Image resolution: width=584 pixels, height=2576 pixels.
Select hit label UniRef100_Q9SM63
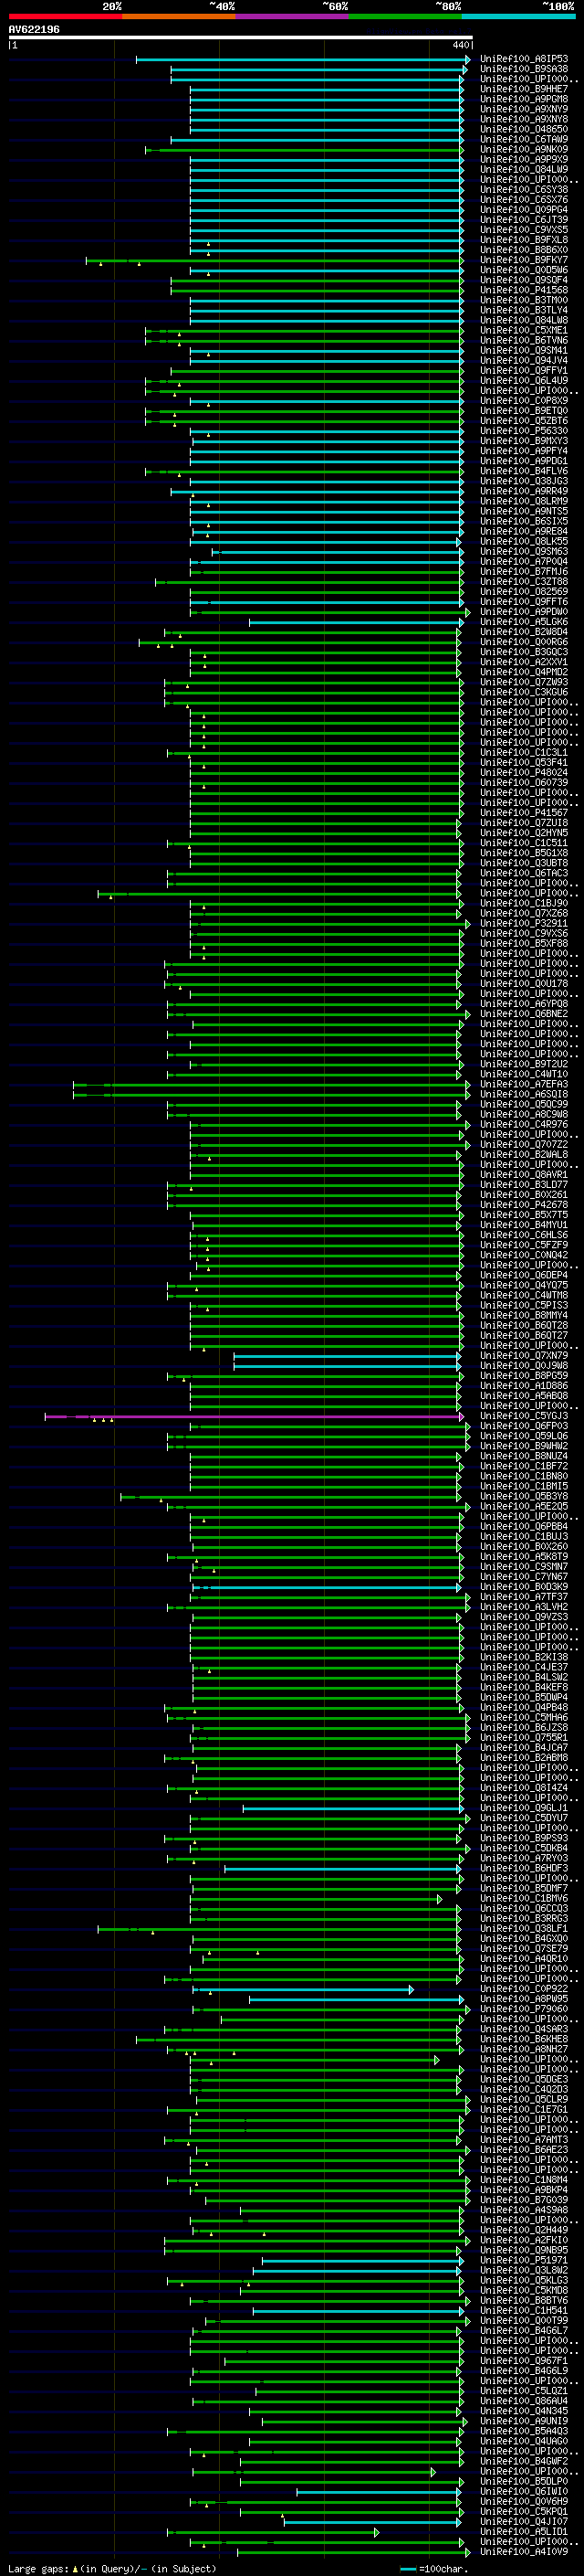tap(524, 552)
